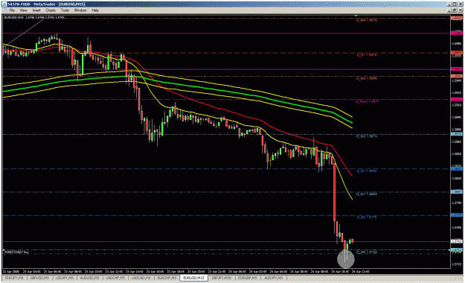The height and width of the screenshot is (283, 465).
Task: Click the chart shift triangle marker at top
Action: (x=356, y=16)
